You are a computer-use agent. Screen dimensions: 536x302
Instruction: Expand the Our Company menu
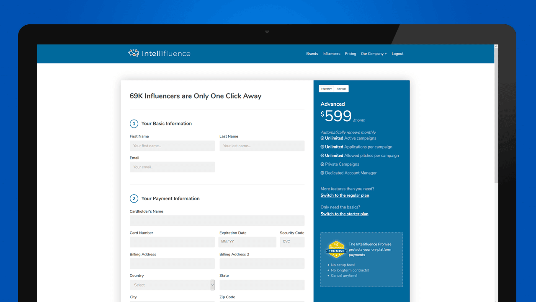(x=374, y=54)
